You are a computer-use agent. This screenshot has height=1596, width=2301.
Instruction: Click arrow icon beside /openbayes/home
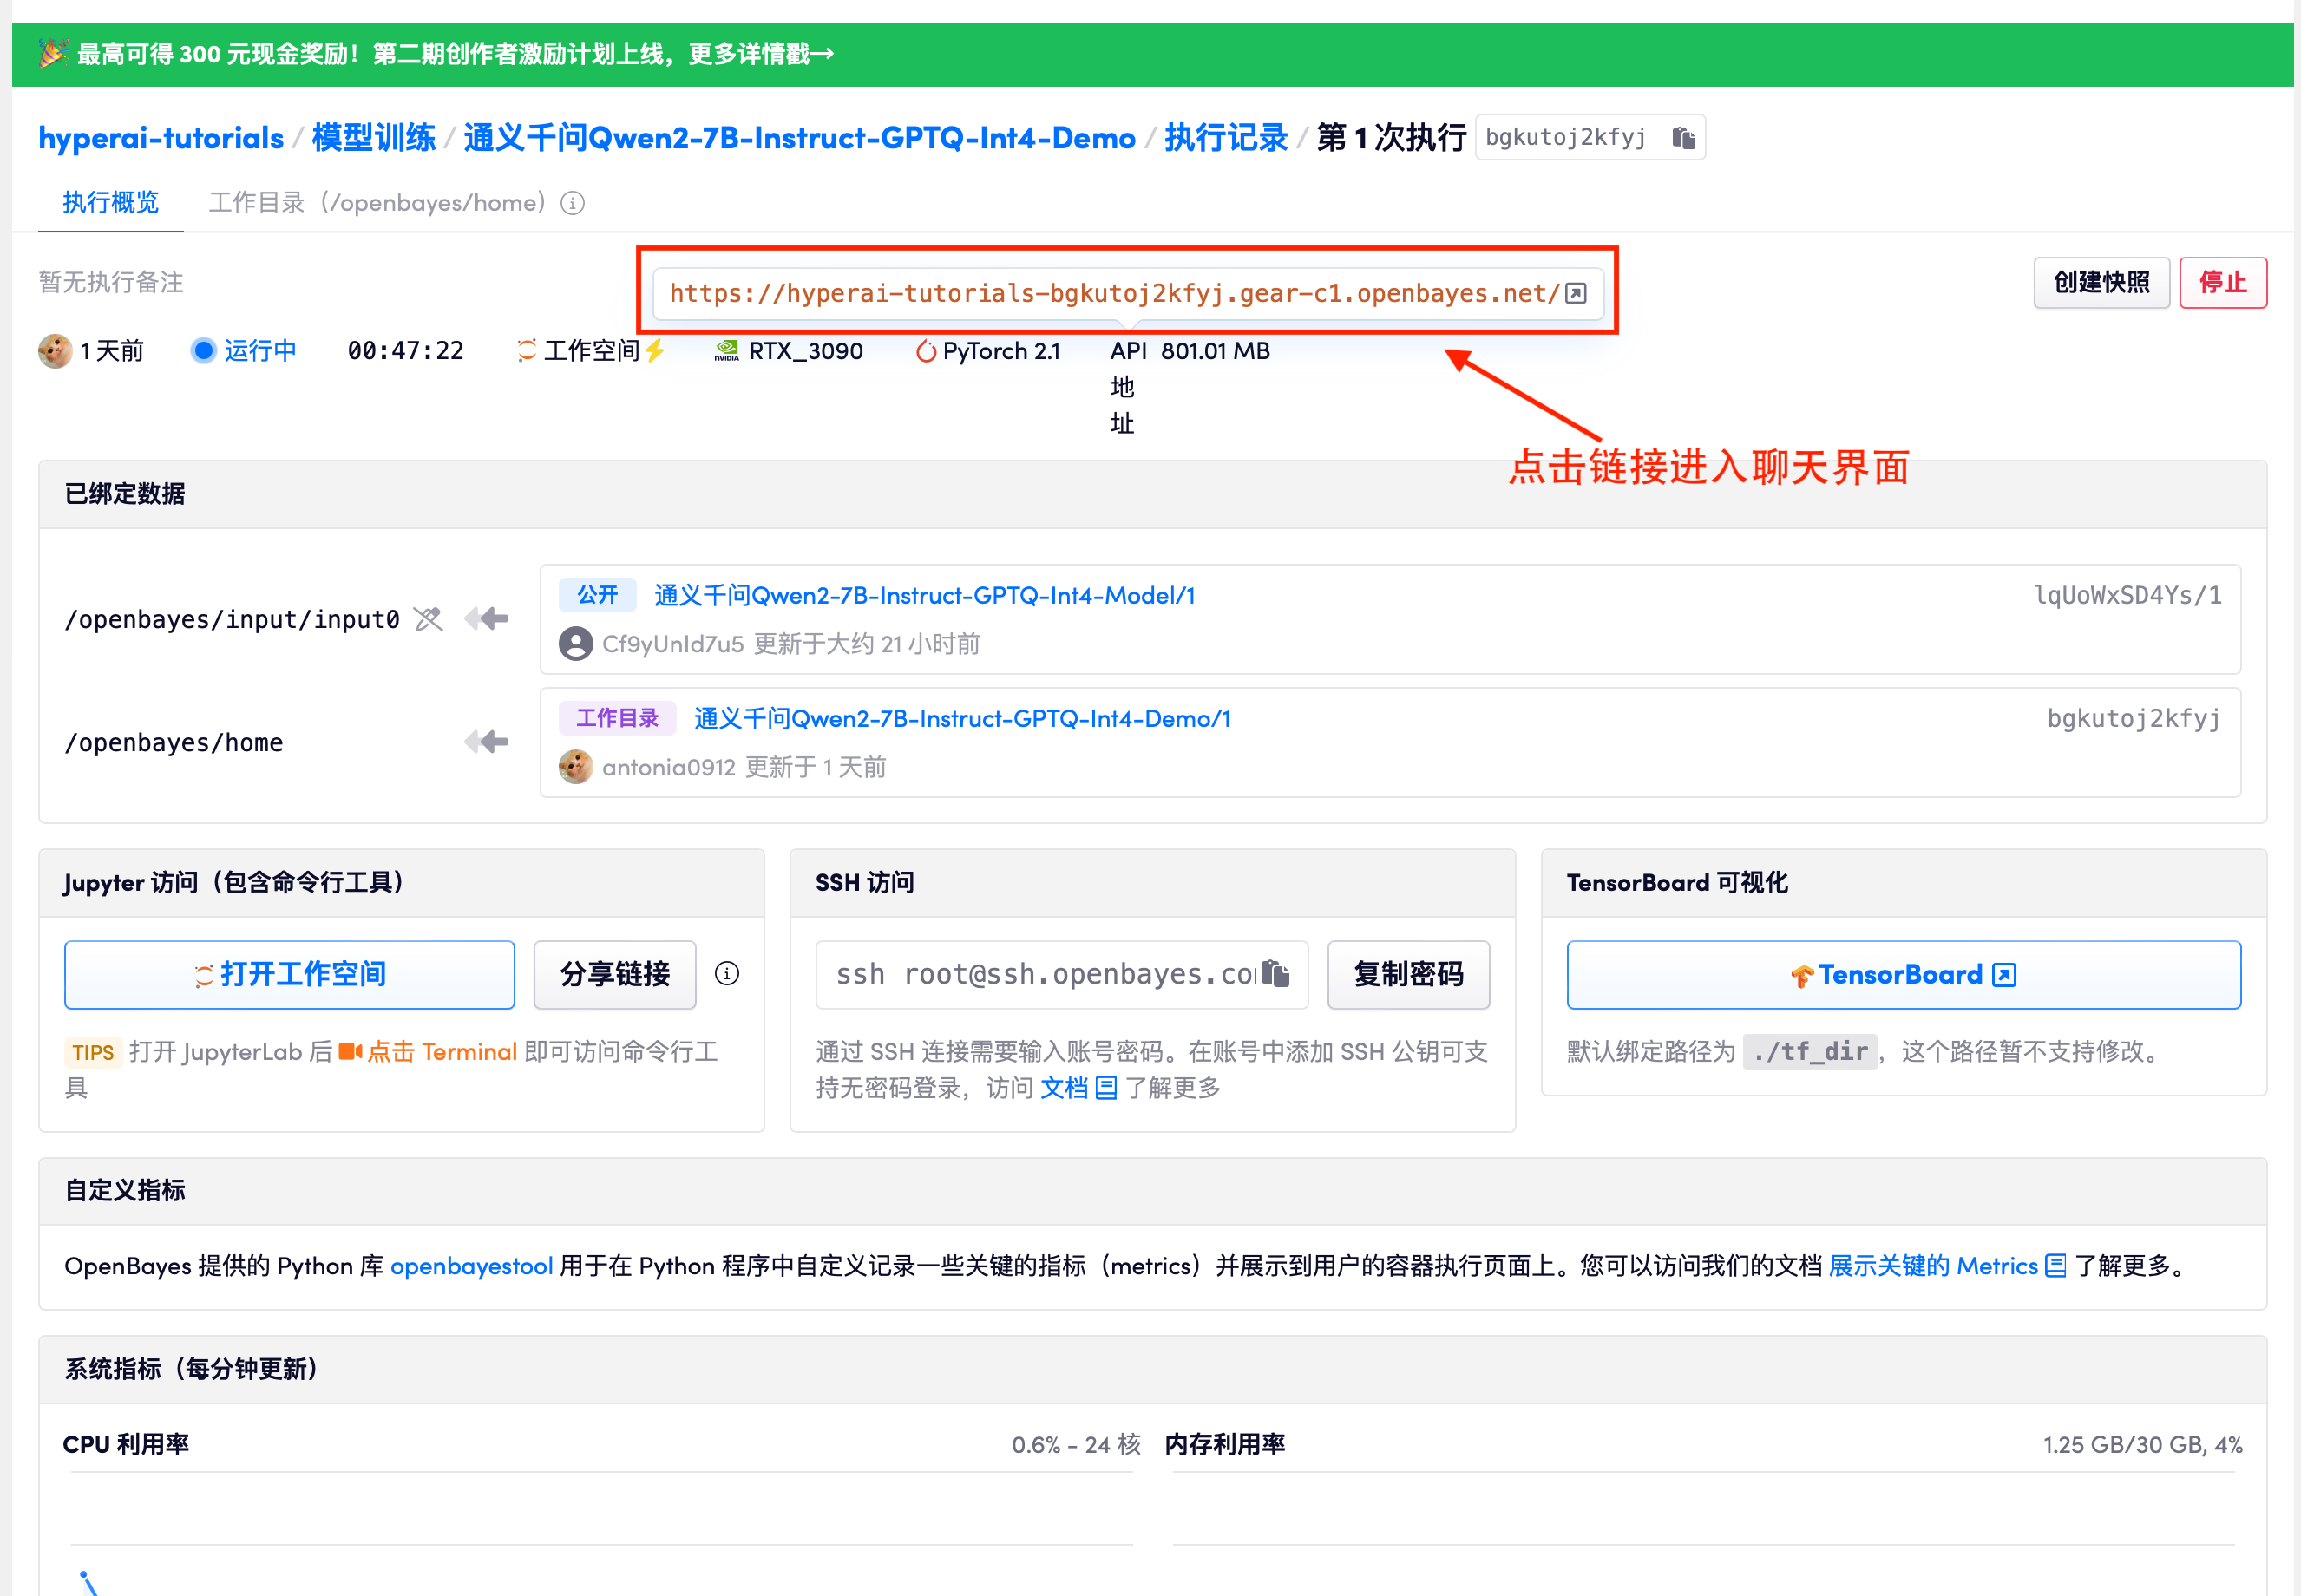(x=487, y=742)
